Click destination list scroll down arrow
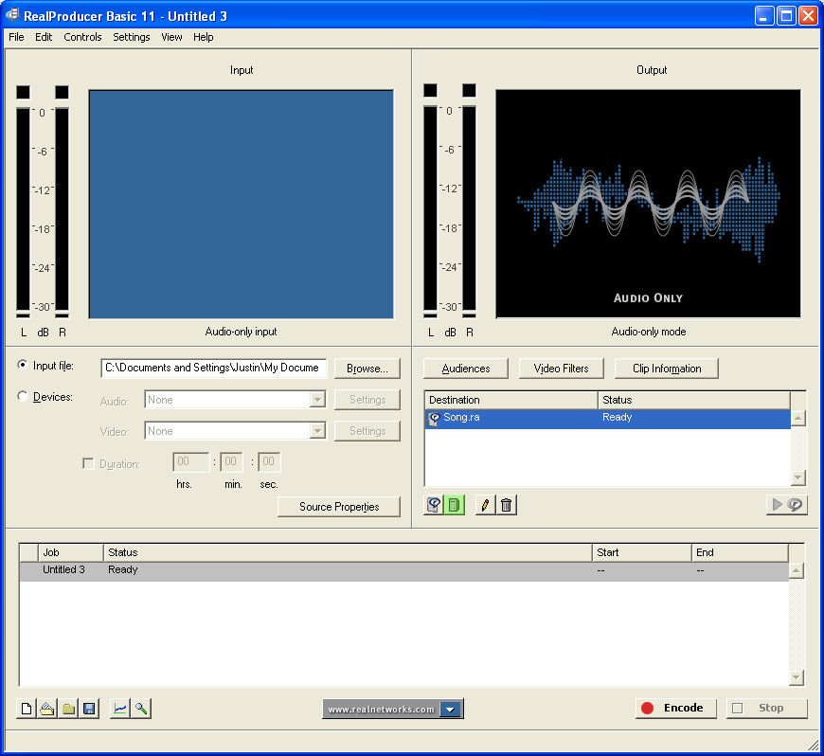Screen dimensions: 824x756 (x=798, y=477)
